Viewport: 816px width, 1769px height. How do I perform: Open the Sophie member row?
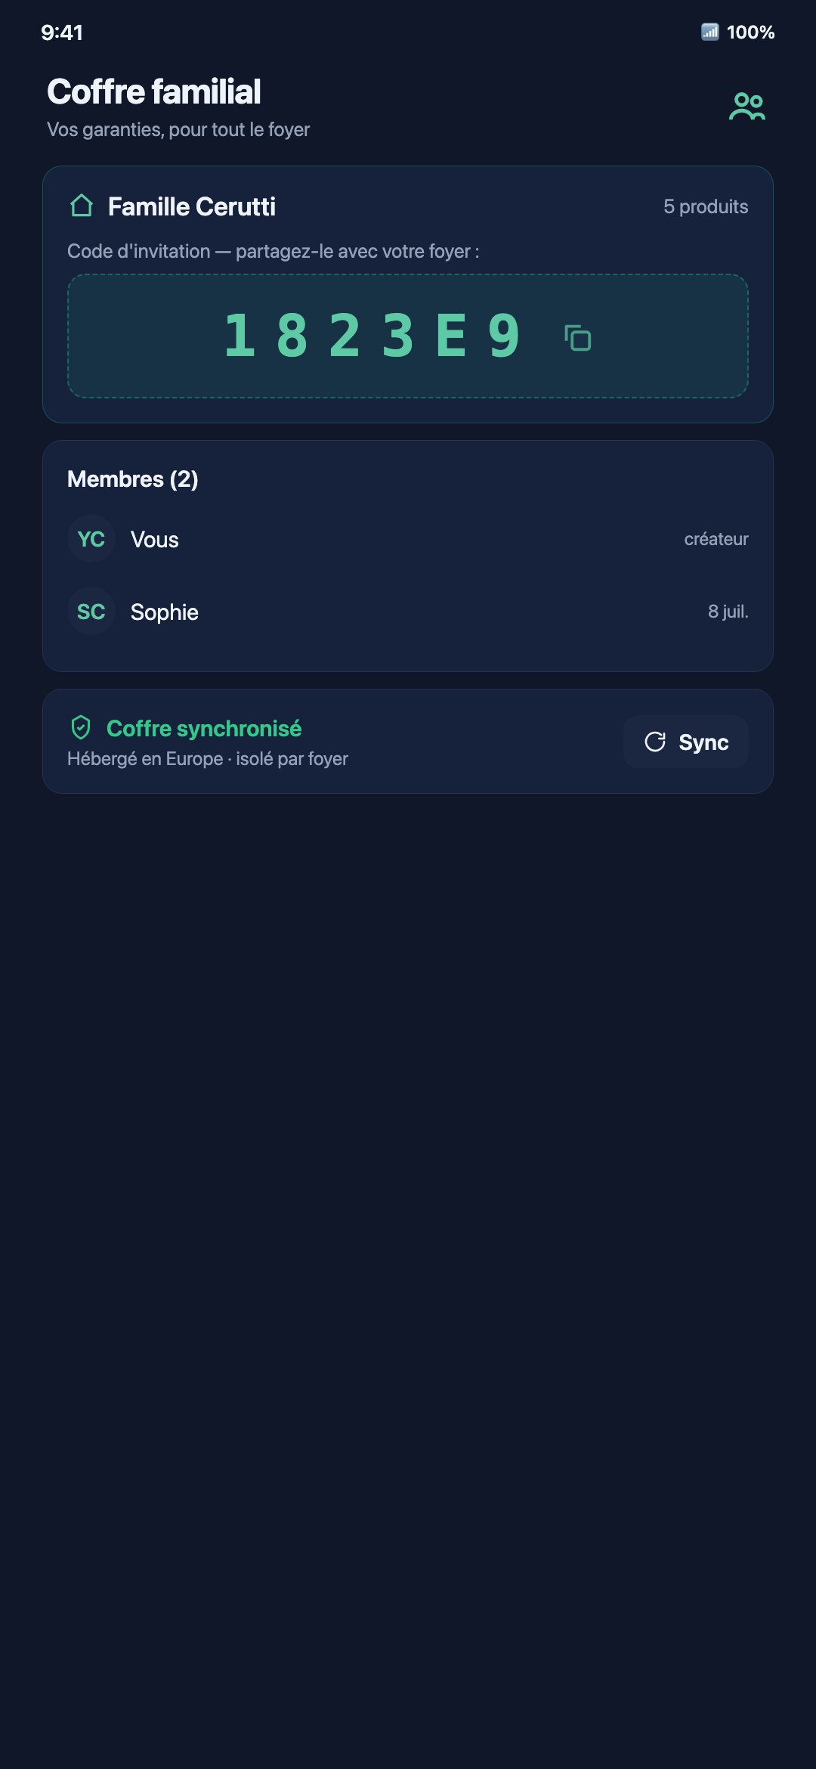tap(408, 612)
